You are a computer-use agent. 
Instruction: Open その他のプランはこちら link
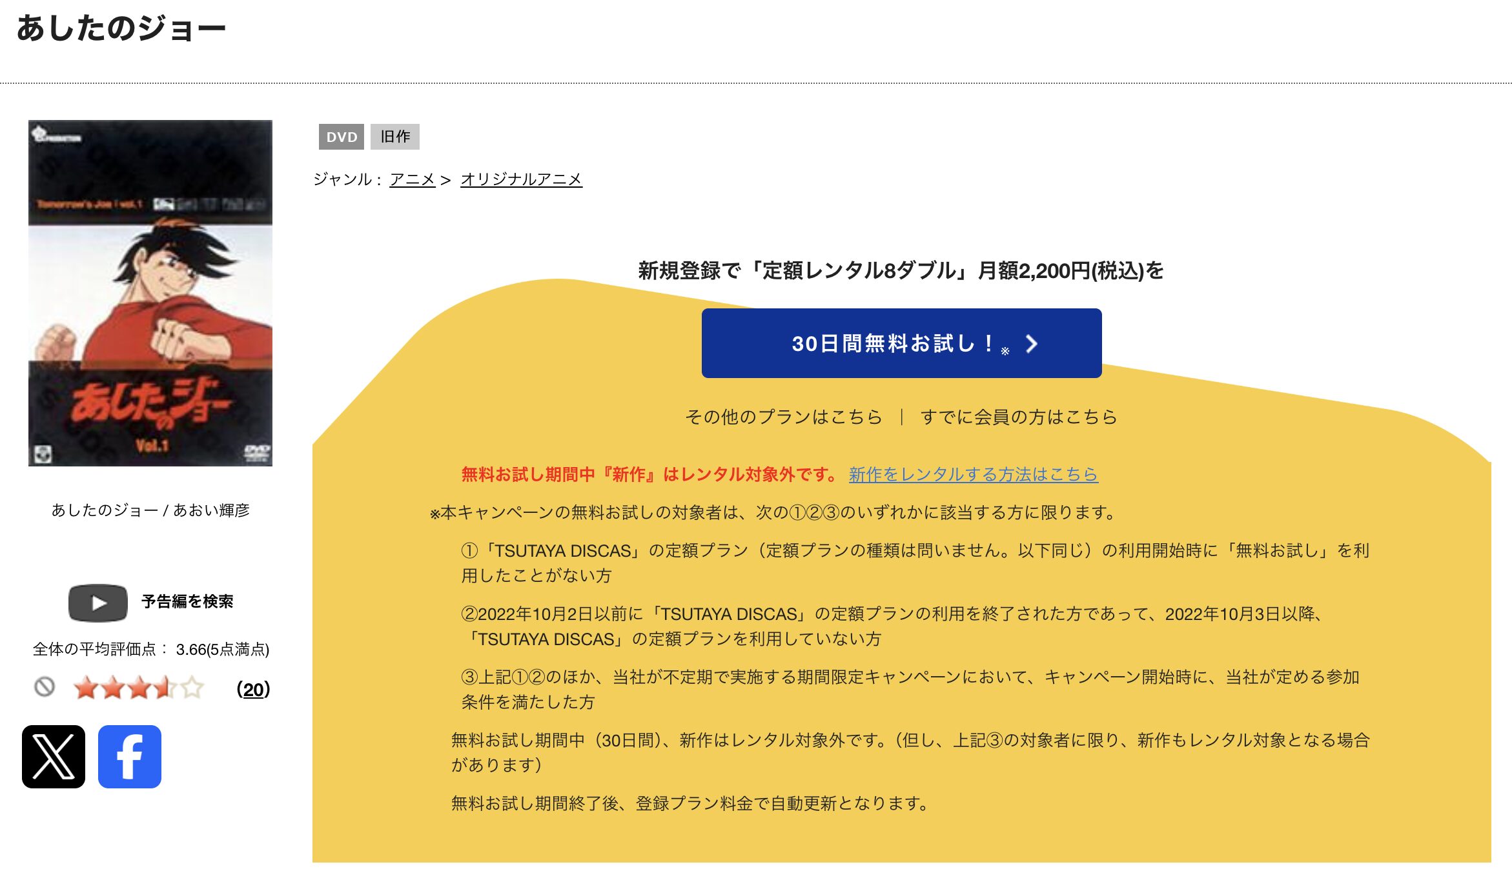pos(784,417)
